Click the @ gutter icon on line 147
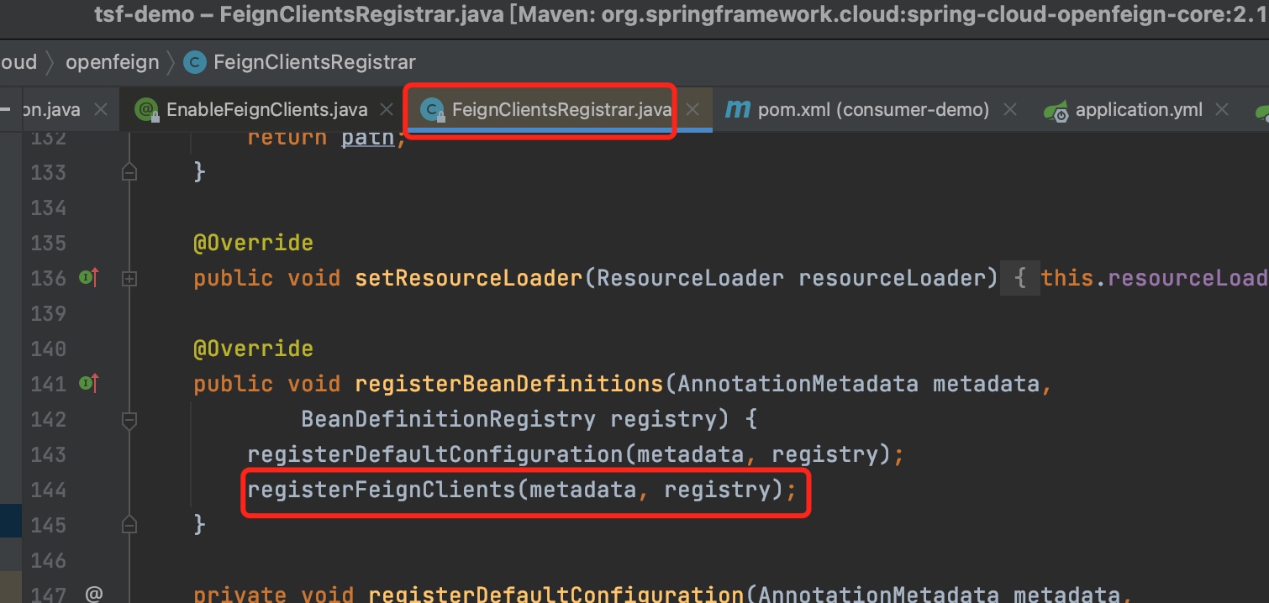The height and width of the screenshot is (603, 1269). (93, 595)
